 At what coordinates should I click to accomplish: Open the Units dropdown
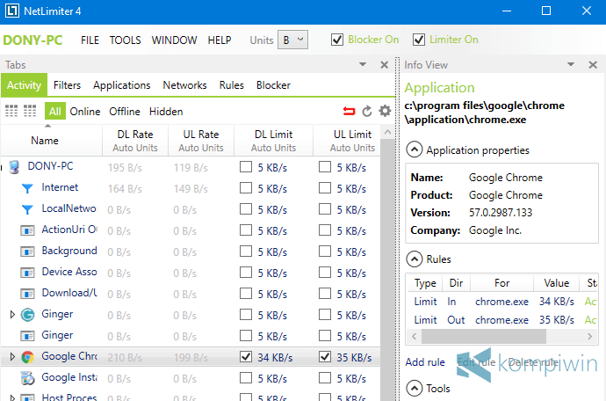pyautogui.click(x=292, y=40)
